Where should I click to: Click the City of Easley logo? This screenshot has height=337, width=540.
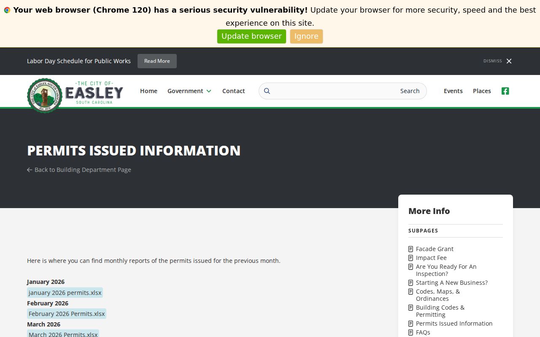tap(75, 95)
